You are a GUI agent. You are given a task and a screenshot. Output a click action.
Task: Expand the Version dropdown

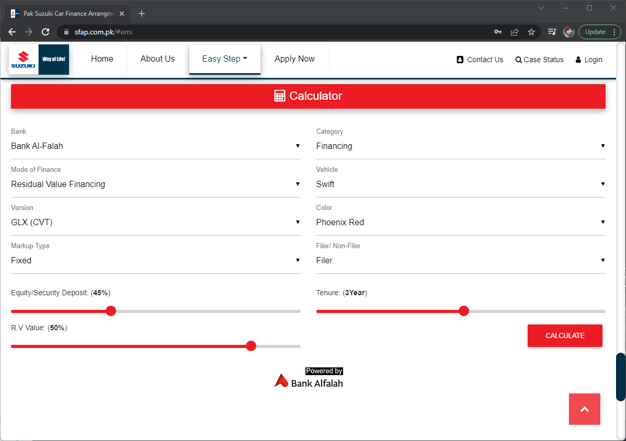(x=156, y=223)
